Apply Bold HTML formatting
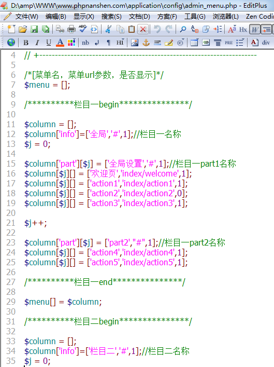This screenshot has height=367, width=274. (26, 43)
